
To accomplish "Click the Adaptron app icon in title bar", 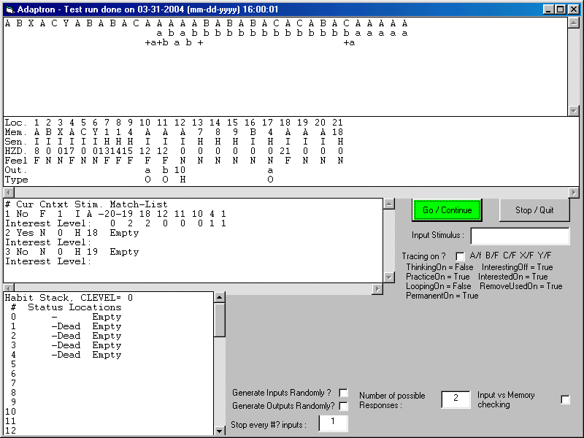I will pos(9,9).
